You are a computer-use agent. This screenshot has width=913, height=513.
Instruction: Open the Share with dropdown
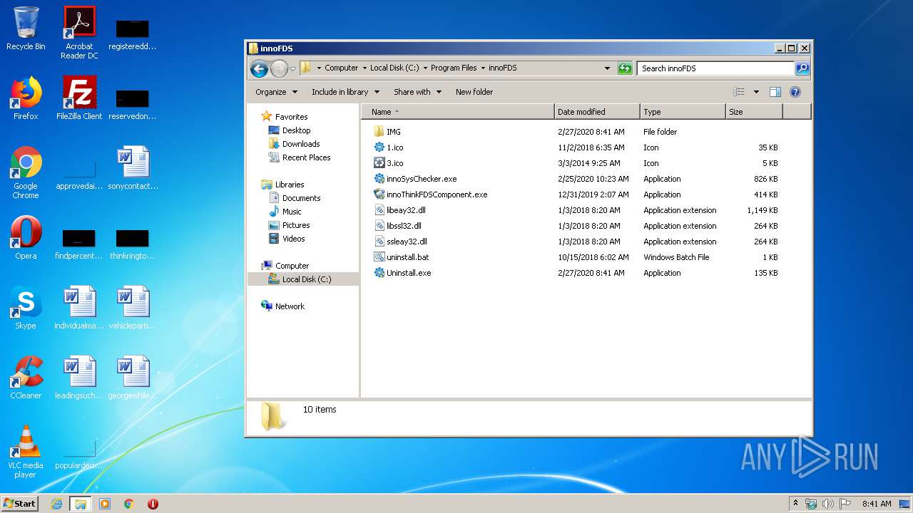(x=417, y=92)
